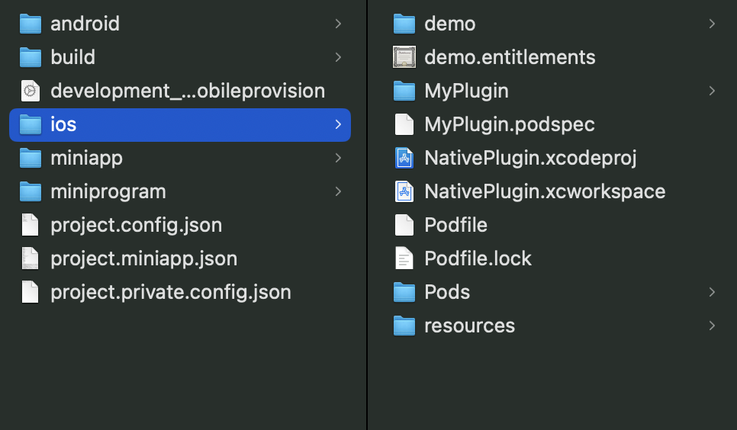The width and height of the screenshot is (737, 430).
Task: Expand the resources folder chevron
Action: tap(712, 326)
